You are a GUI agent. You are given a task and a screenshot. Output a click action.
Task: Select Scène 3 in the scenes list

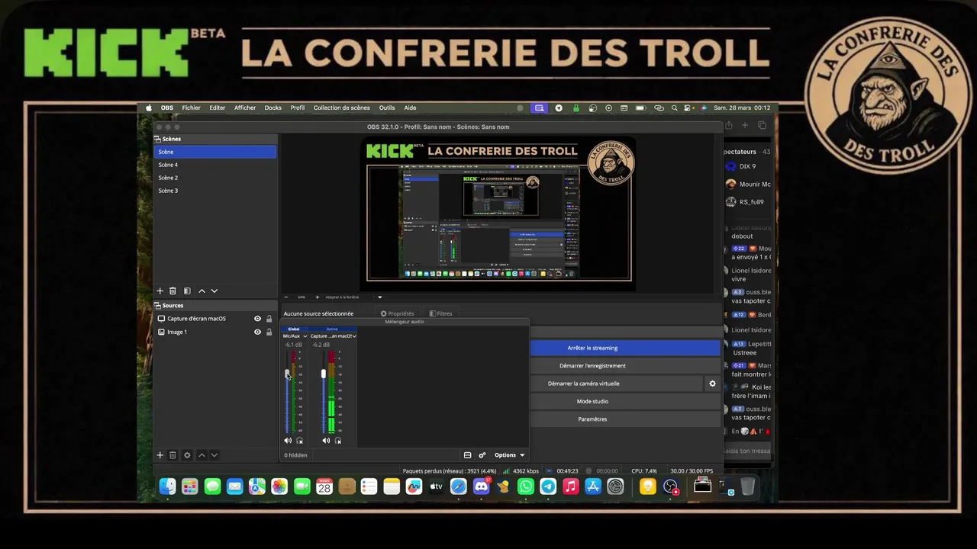pos(215,191)
